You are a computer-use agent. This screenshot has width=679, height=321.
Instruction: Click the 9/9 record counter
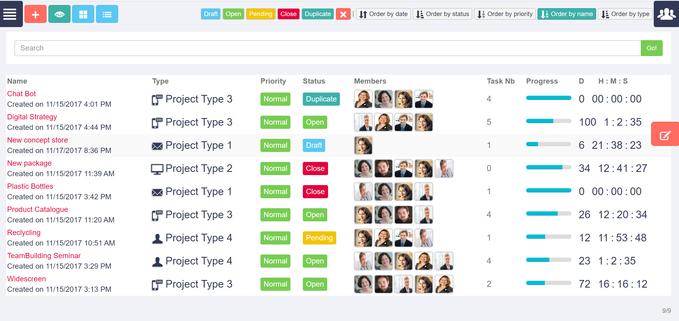(666, 311)
